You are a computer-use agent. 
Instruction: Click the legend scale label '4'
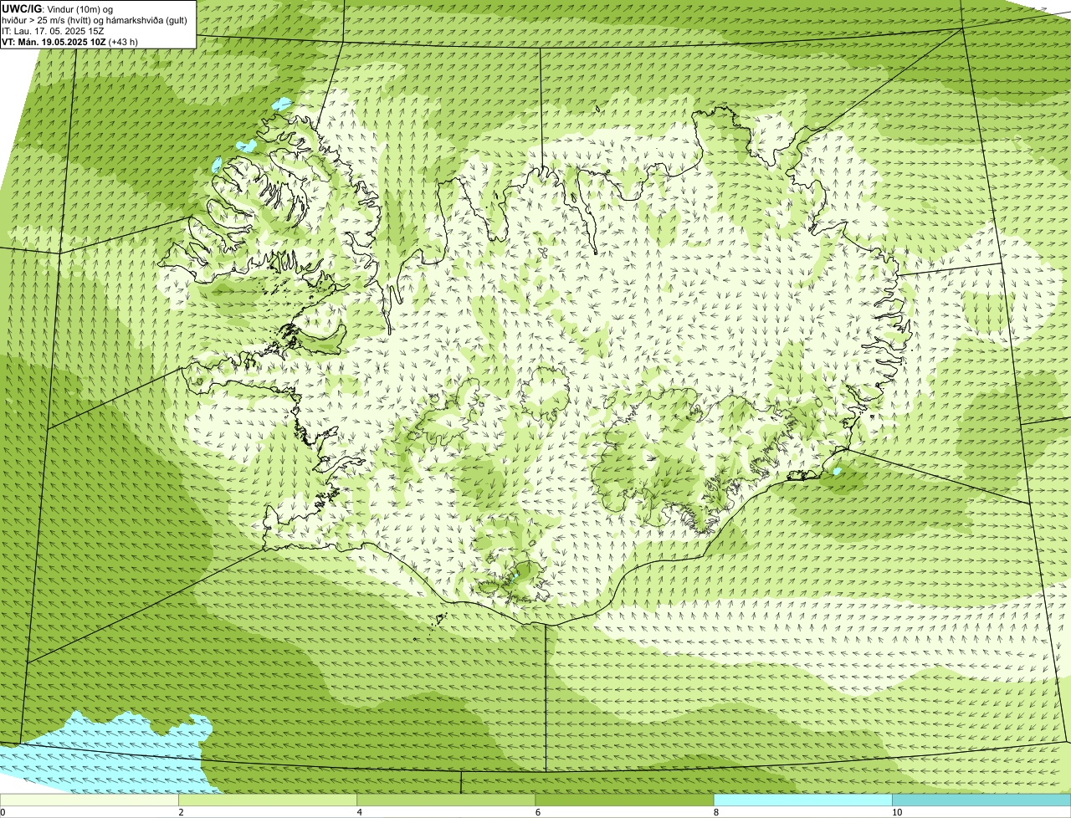pyautogui.click(x=360, y=812)
